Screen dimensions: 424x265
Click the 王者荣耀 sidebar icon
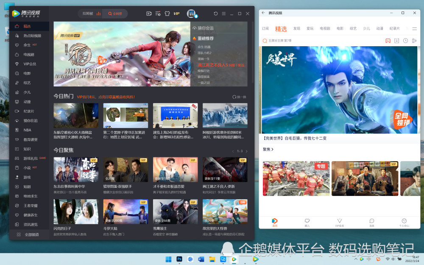tap(17, 206)
